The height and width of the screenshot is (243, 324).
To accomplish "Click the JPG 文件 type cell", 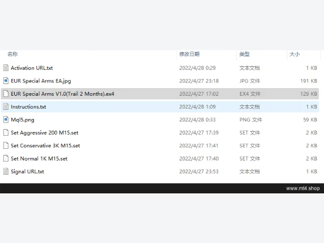I will pyautogui.click(x=250, y=81).
